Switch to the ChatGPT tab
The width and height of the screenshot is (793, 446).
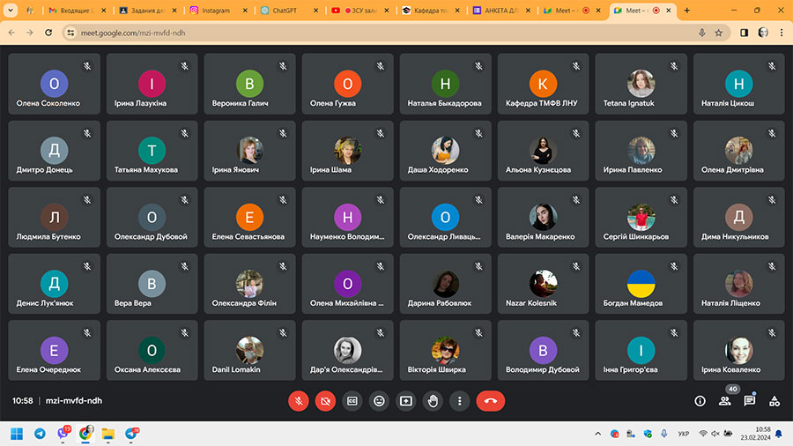pos(289,10)
